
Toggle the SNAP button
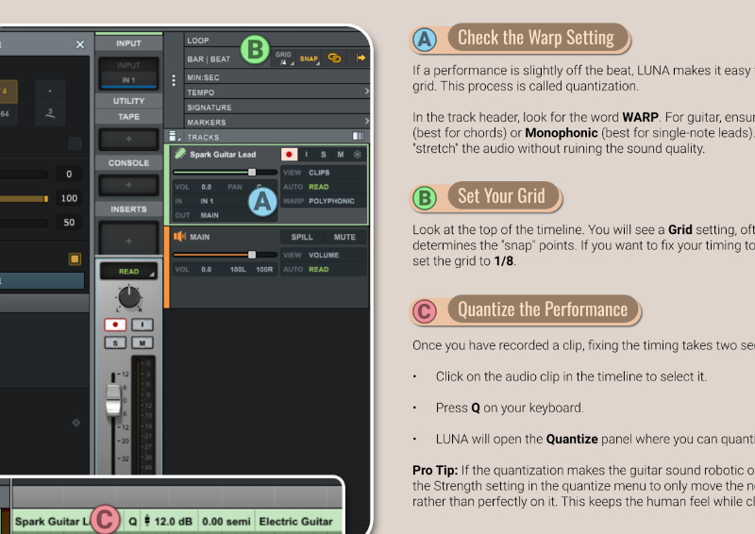click(309, 58)
